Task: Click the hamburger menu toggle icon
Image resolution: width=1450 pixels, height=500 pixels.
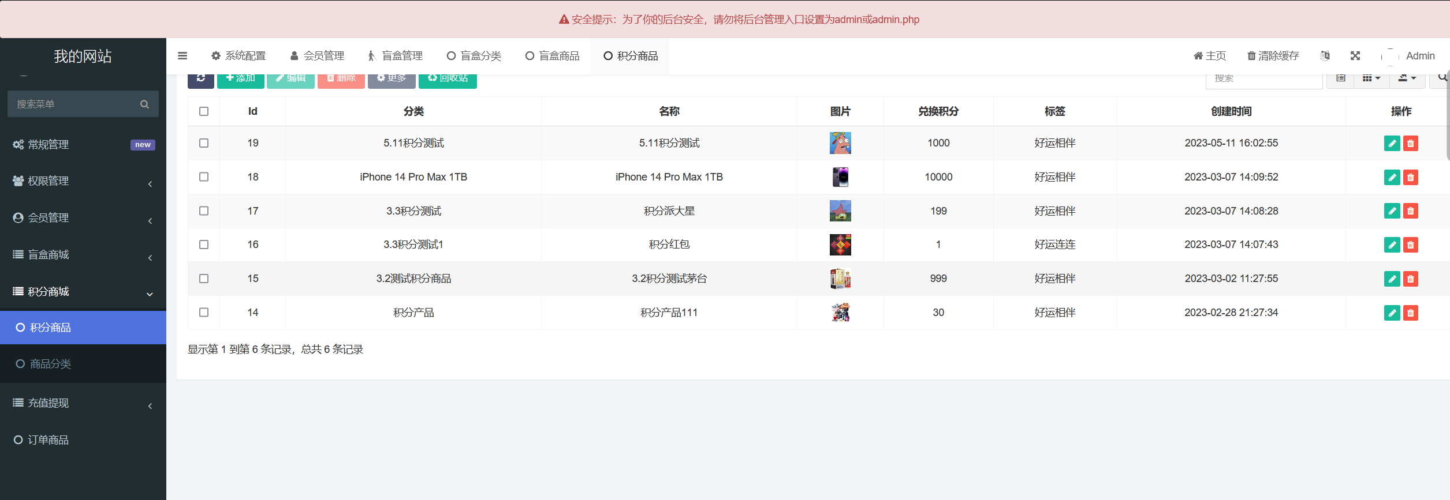Action: pos(182,56)
